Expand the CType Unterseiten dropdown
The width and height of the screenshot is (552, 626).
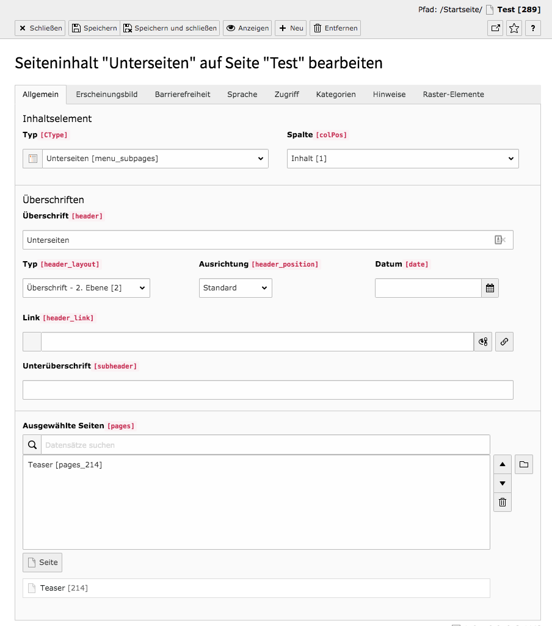click(155, 159)
